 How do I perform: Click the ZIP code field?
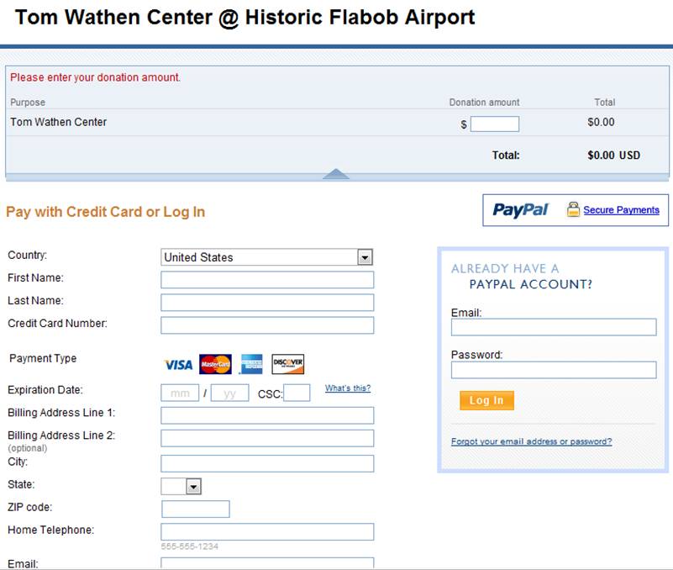coord(196,509)
